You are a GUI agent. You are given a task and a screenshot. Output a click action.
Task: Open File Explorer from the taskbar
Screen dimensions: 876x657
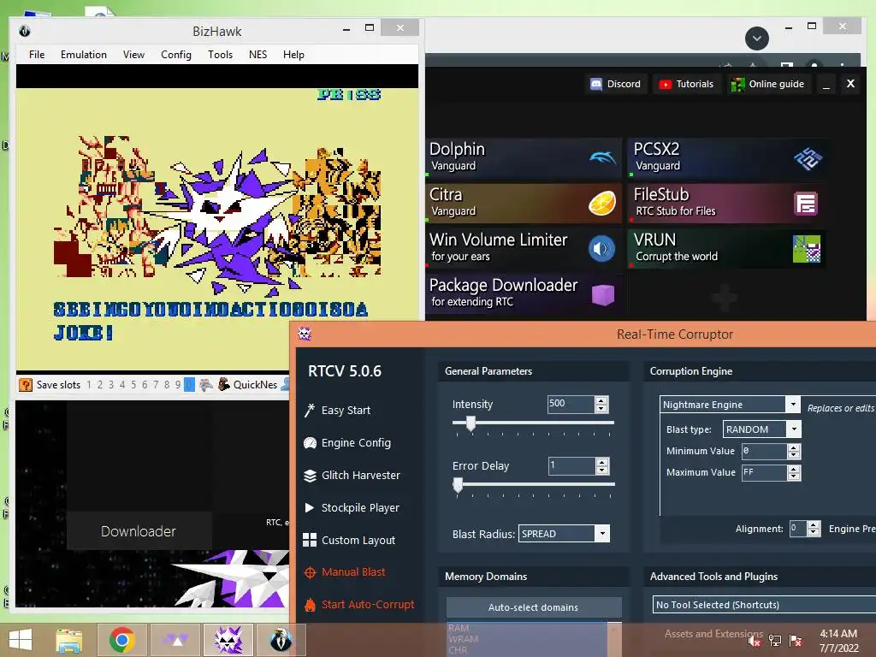(69, 640)
